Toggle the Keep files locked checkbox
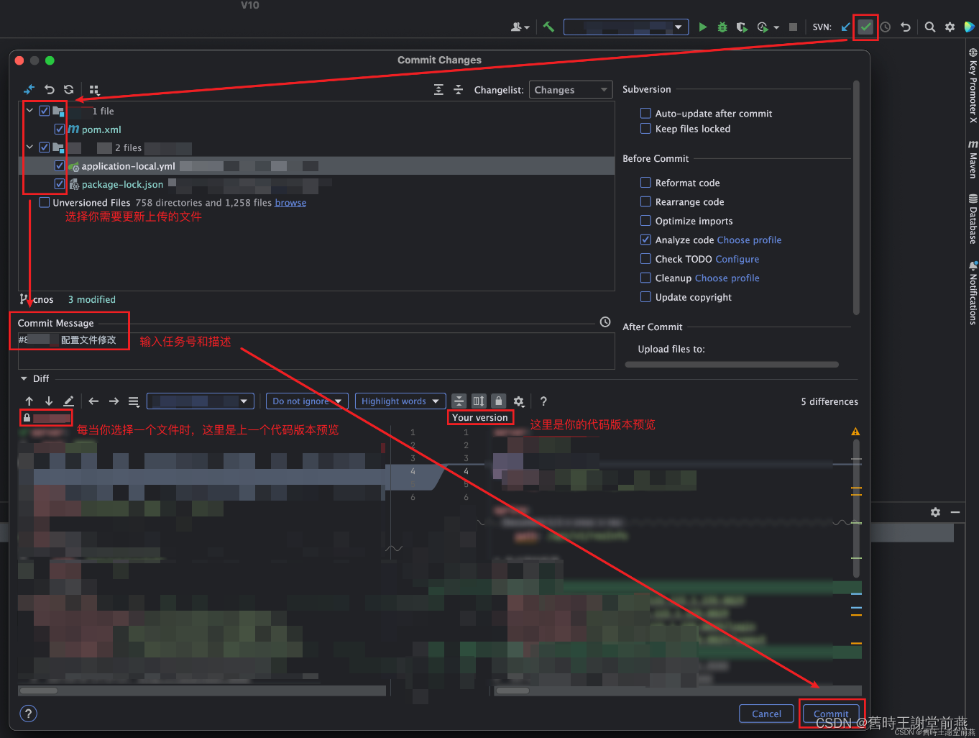The width and height of the screenshot is (979, 738). click(645, 129)
